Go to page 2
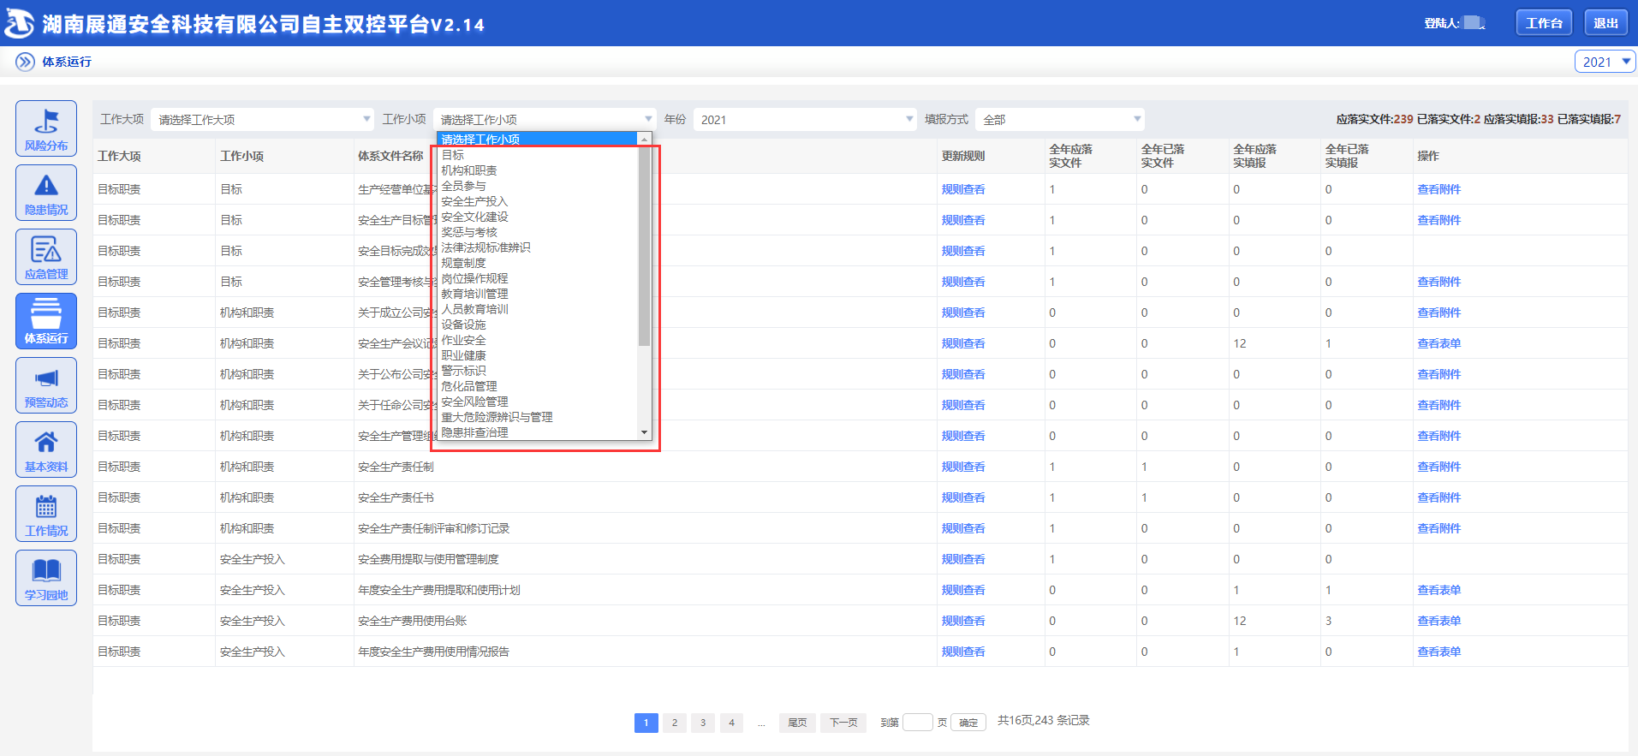Image resolution: width=1638 pixels, height=756 pixels. [x=675, y=723]
